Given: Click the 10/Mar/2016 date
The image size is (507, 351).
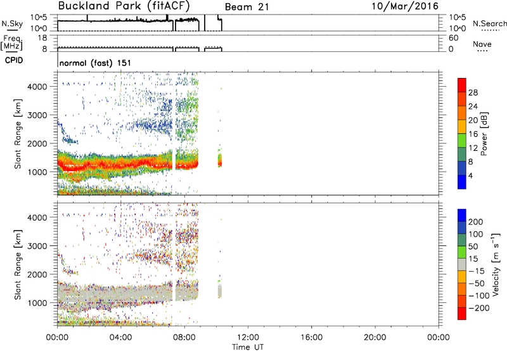Looking at the screenshot, I should (x=405, y=6).
